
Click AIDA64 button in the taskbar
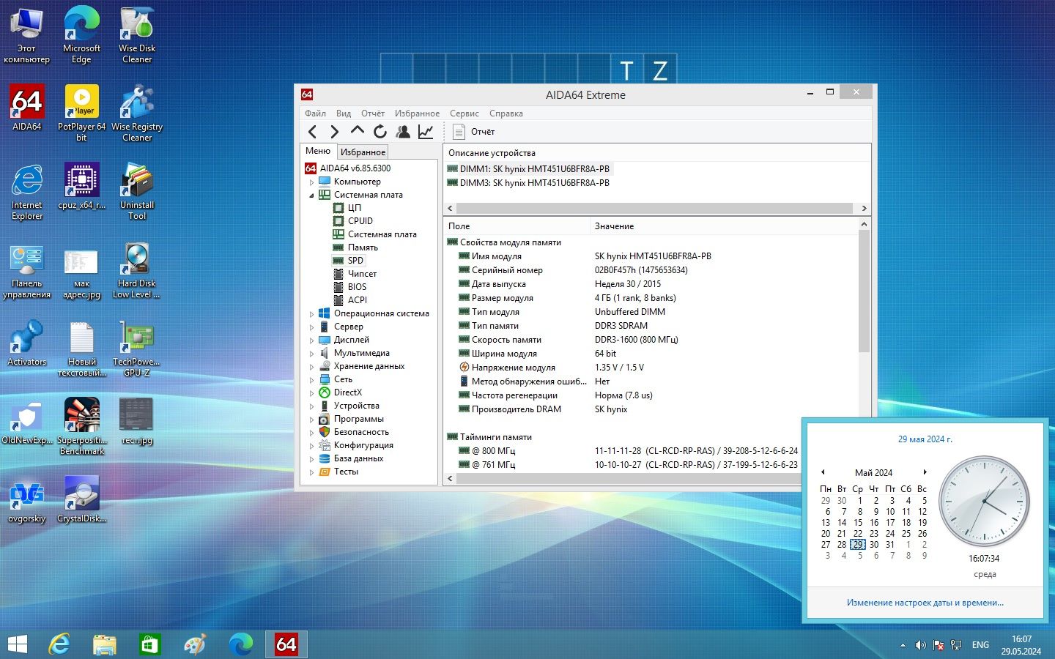pyautogui.click(x=286, y=644)
